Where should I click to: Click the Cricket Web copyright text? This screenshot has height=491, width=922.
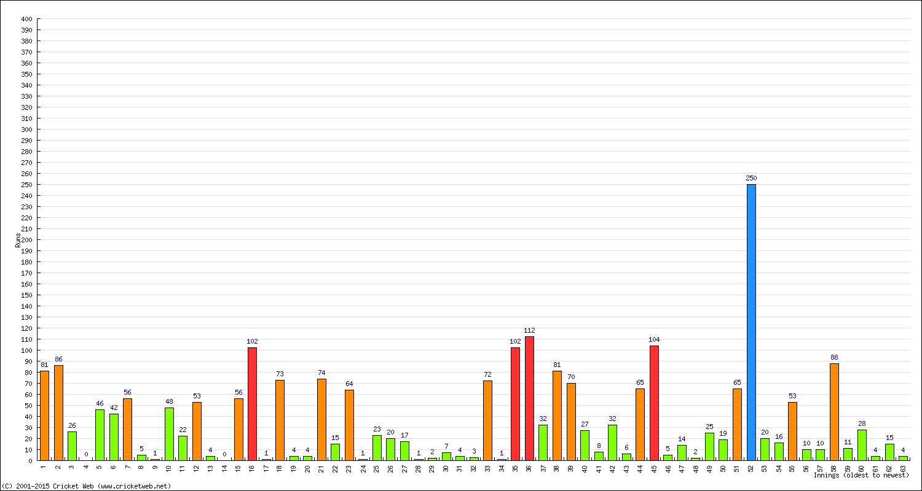pyautogui.click(x=87, y=486)
